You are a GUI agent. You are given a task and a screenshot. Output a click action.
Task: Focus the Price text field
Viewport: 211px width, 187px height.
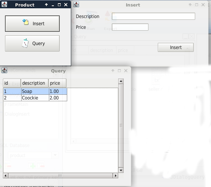tap(130, 27)
